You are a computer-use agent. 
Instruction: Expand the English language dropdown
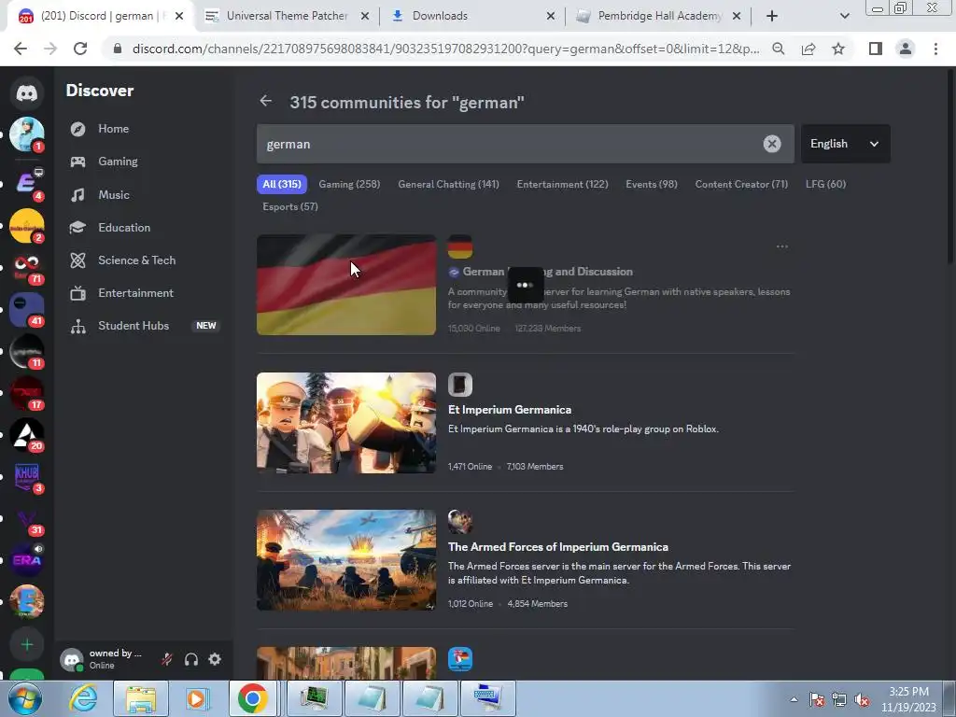pyautogui.click(x=845, y=144)
